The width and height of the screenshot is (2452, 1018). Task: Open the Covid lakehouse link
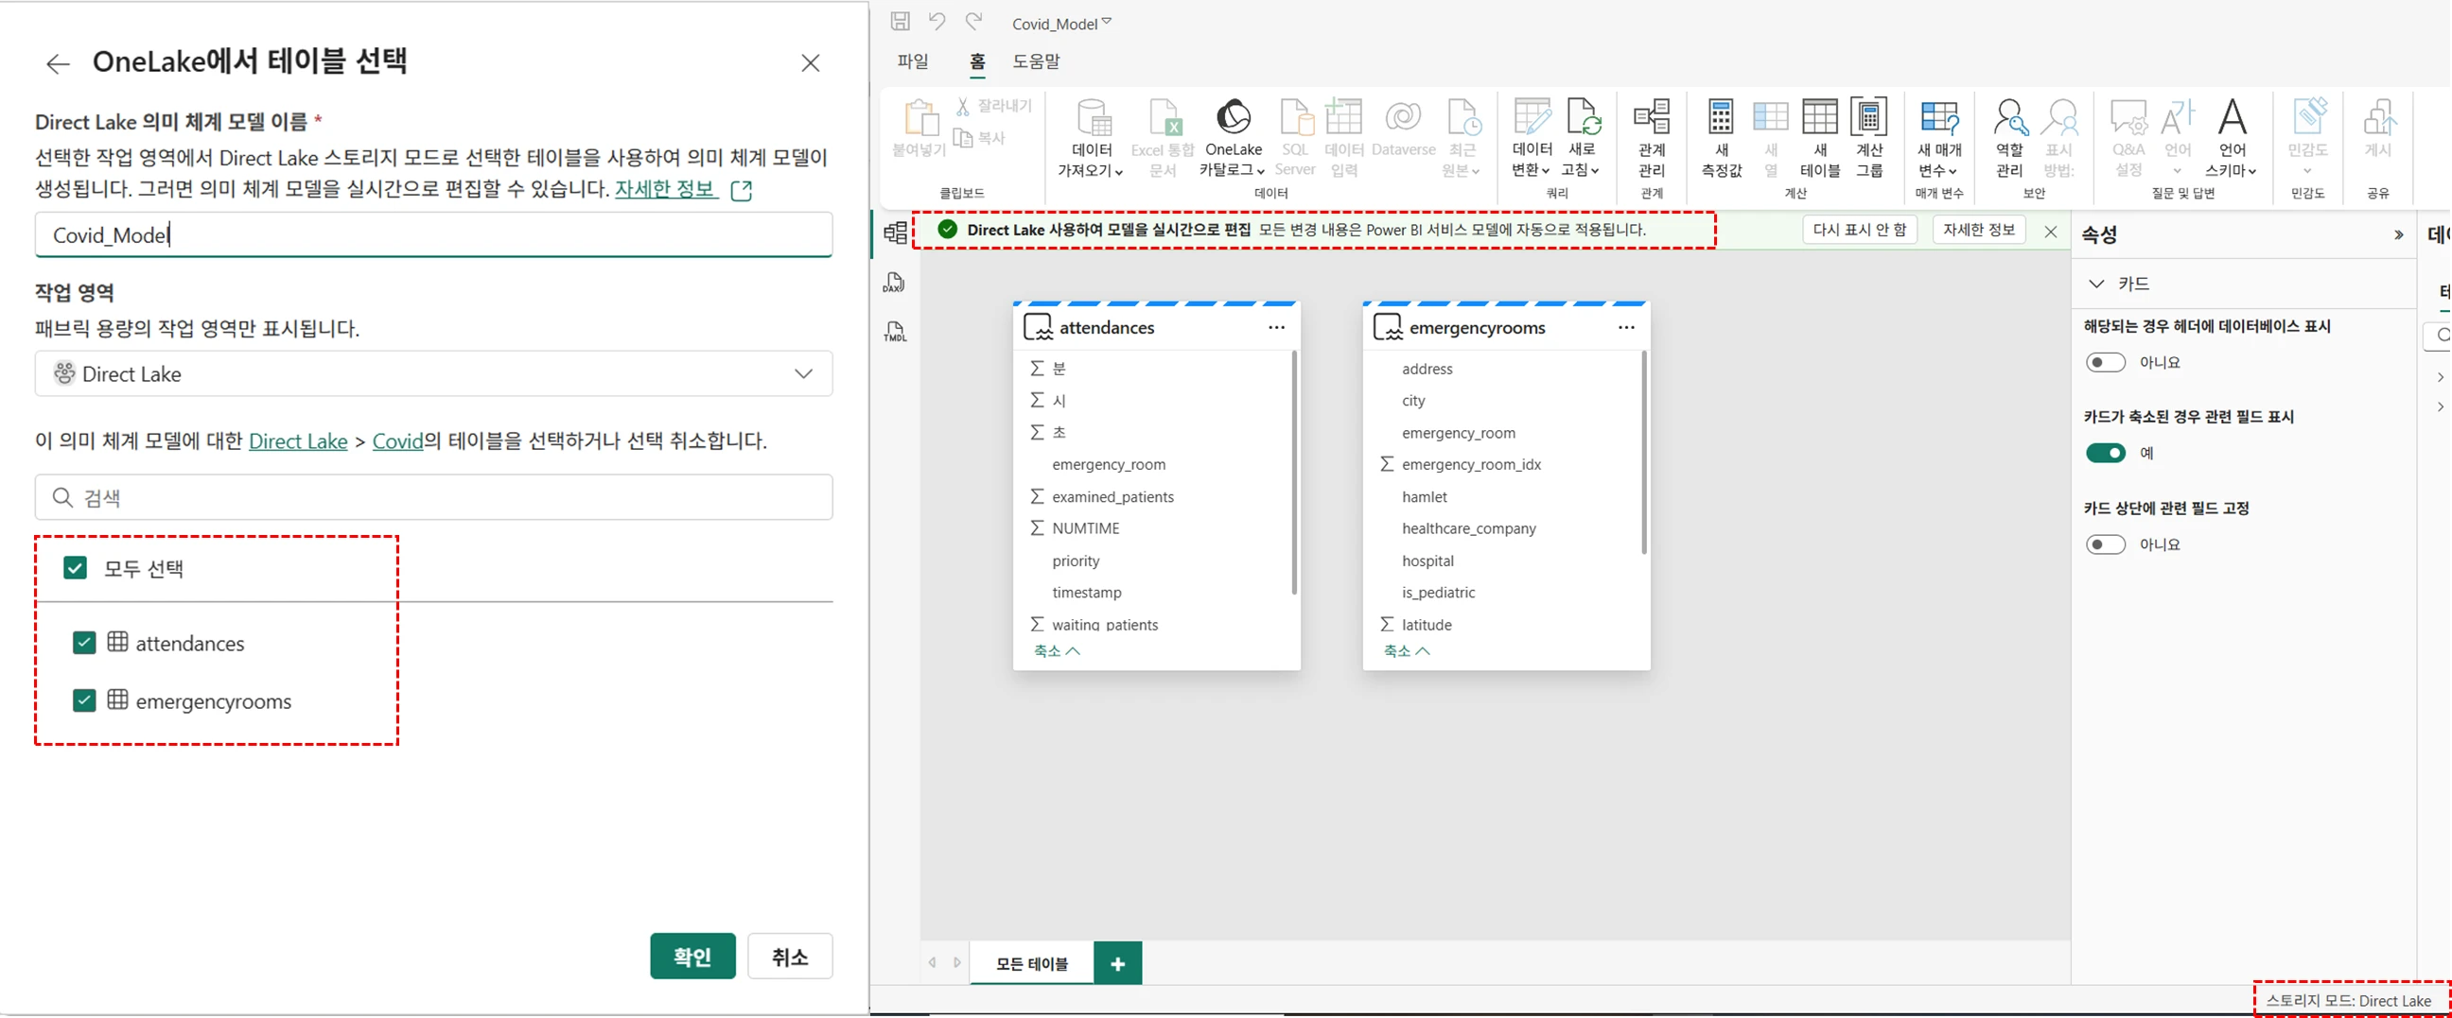click(x=397, y=441)
